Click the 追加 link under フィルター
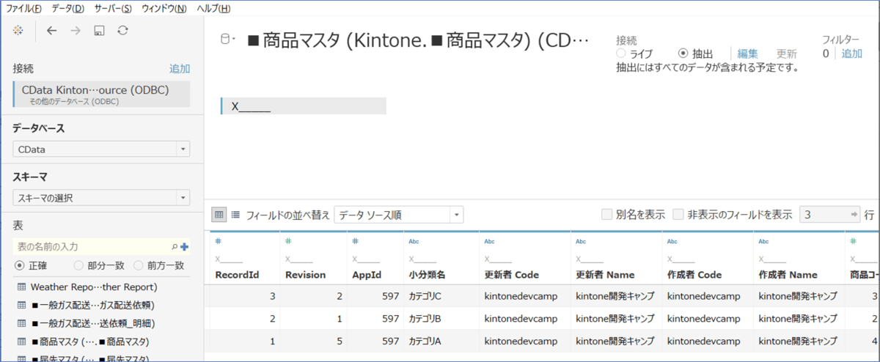Screen dimensions: 880x362 [851, 53]
